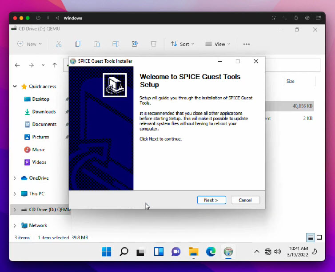Collapse the Quick access section
The width and height of the screenshot is (335, 272).
click(x=15, y=87)
